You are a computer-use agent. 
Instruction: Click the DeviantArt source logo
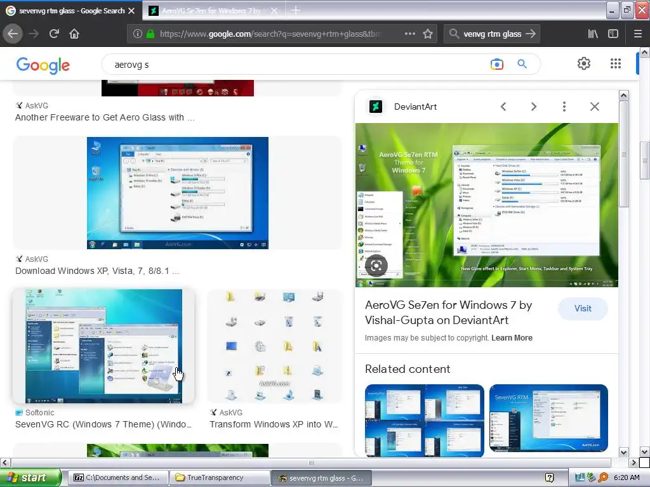(376, 107)
